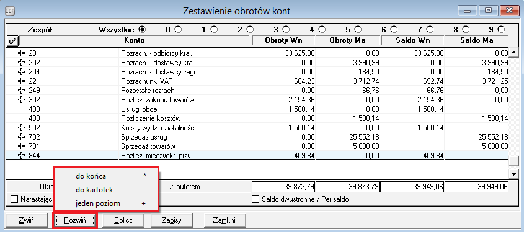This screenshot has height=232, width=524.
Task: Click the Saldo Ma column header
Action: point(476,40)
